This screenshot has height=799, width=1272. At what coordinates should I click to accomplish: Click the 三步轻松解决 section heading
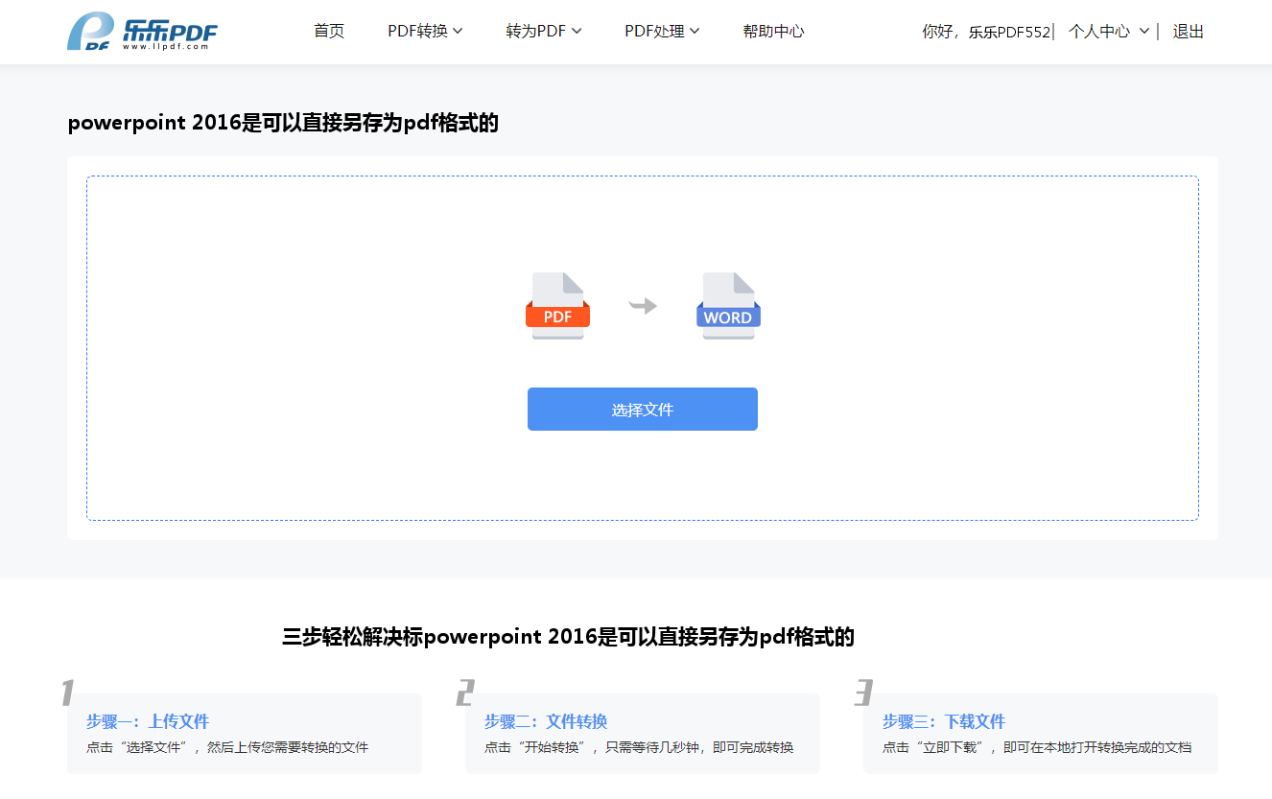coord(568,637)
